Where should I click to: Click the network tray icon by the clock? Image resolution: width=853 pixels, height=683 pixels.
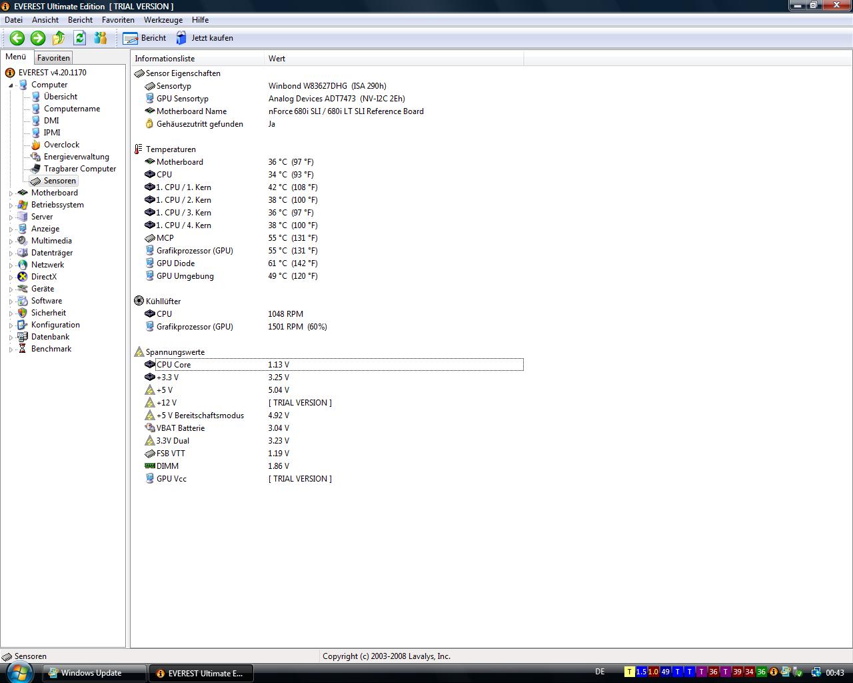point(816,672)
